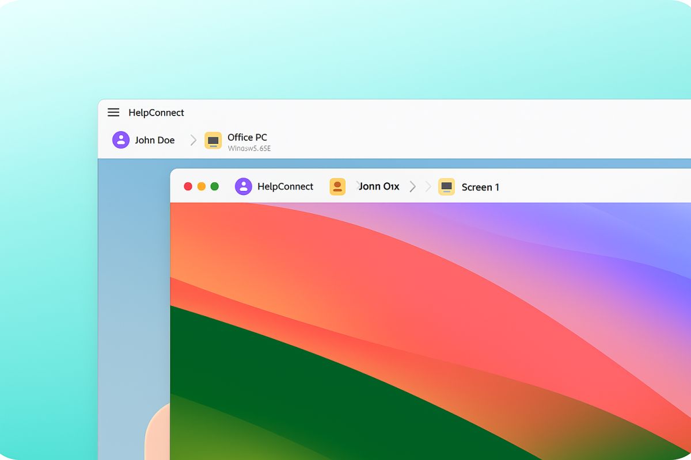The image size is (691, 460).
Task: Select the Screen 1 breadcrumb label
Action: 480,187
